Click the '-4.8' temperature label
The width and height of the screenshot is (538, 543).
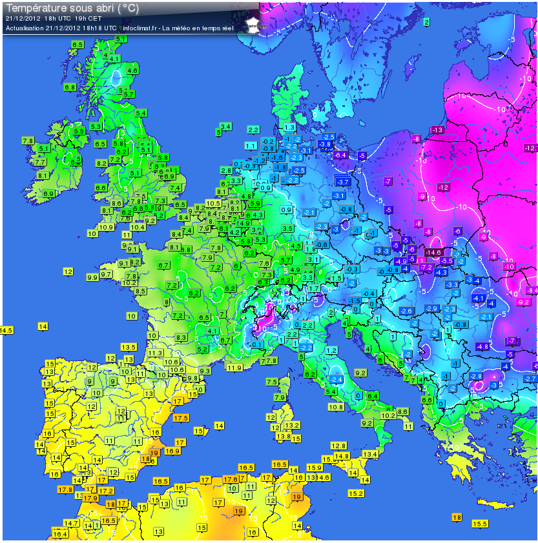click(482, 346)
